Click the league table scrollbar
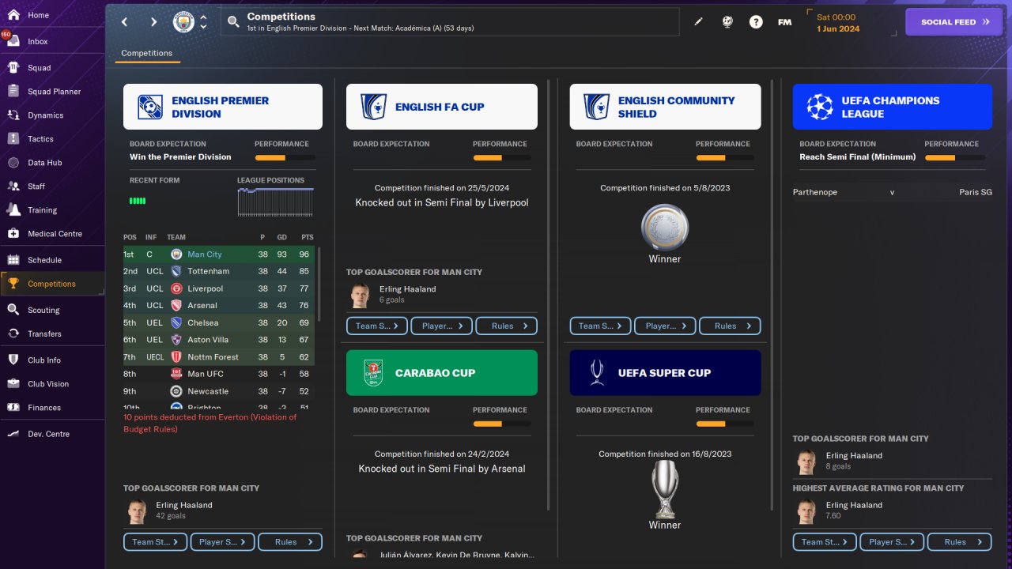The height and width of the screenshot is (569, 1012). coord(319,283)
